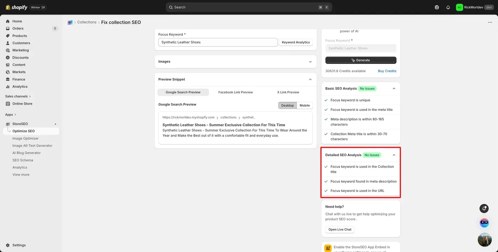
Task: Switch preview to Mobile
Action: coord(305,105)
